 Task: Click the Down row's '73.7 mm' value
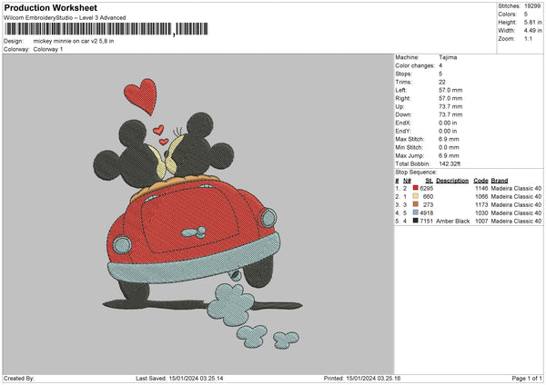[x=450, y=114]
